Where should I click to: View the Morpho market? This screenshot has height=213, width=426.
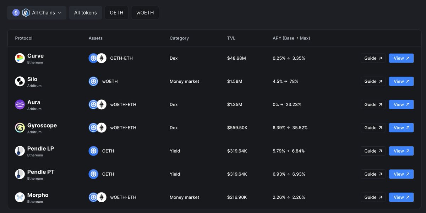(x=401, y=197)
